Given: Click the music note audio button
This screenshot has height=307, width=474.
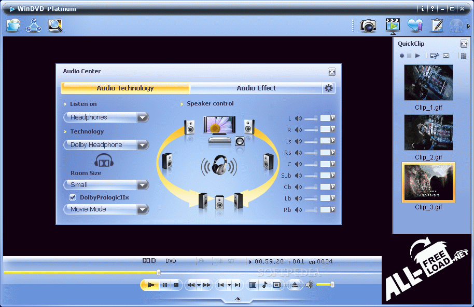Looking at the screenshot, I should 264,285.
